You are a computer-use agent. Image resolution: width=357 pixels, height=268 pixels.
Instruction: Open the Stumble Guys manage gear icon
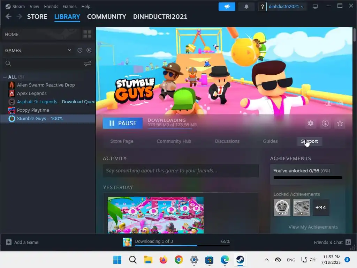pos(311,123)
